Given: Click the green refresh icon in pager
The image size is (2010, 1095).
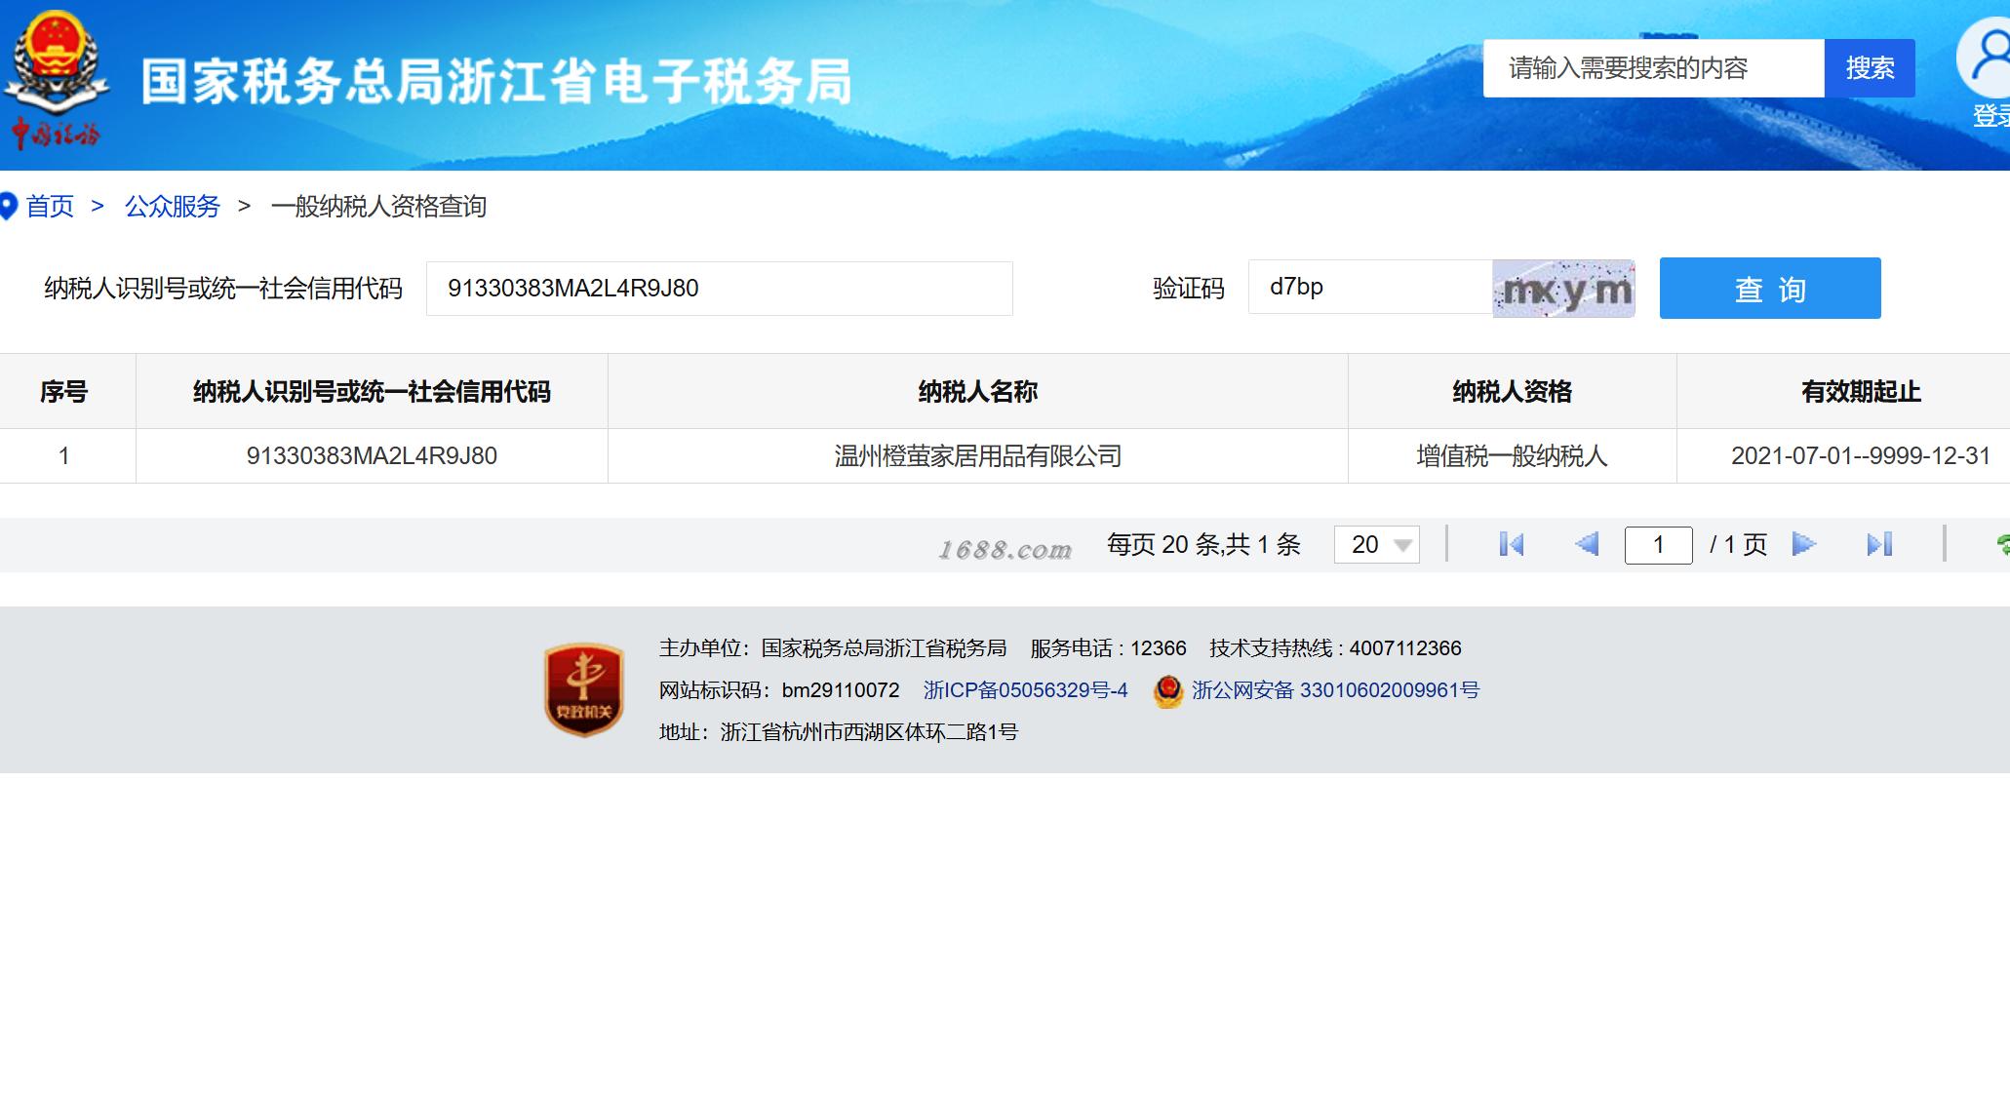Looking at the screenshot, I should point(2002,544).
